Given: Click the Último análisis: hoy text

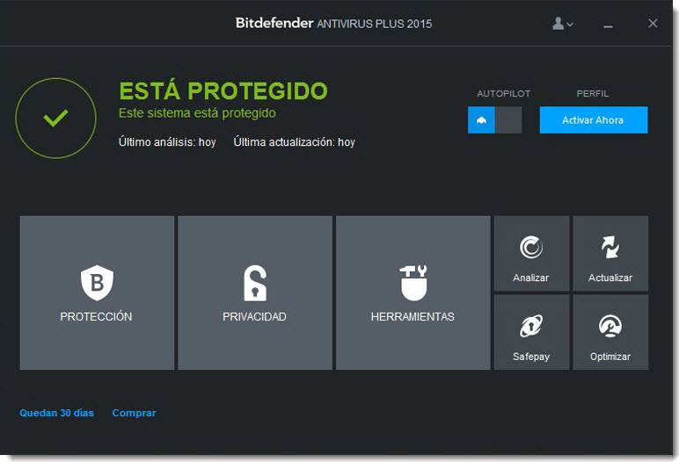Looking at the screenshot, I should (x=167, y=142).
